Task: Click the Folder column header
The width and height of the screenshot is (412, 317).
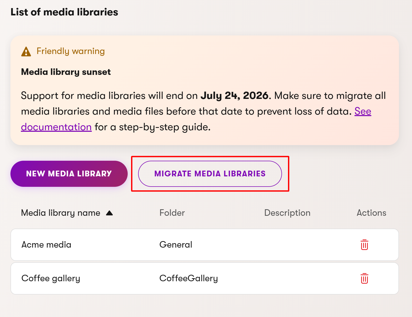Action: click(x=172, y=213)
